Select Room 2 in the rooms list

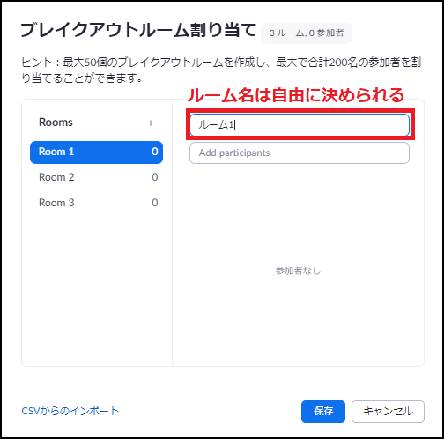point(96,177)
